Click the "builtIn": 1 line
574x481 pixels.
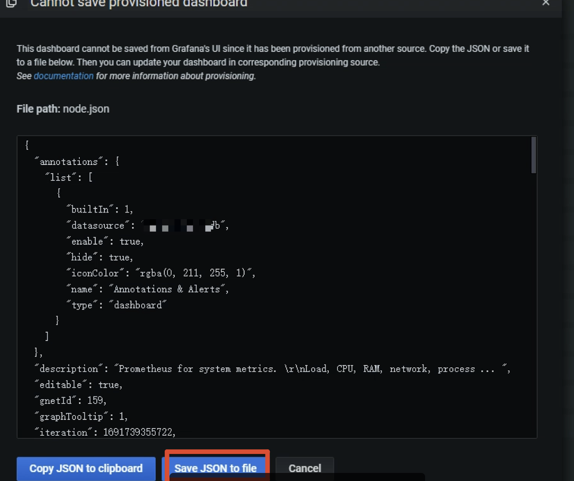tap(100, 209)
